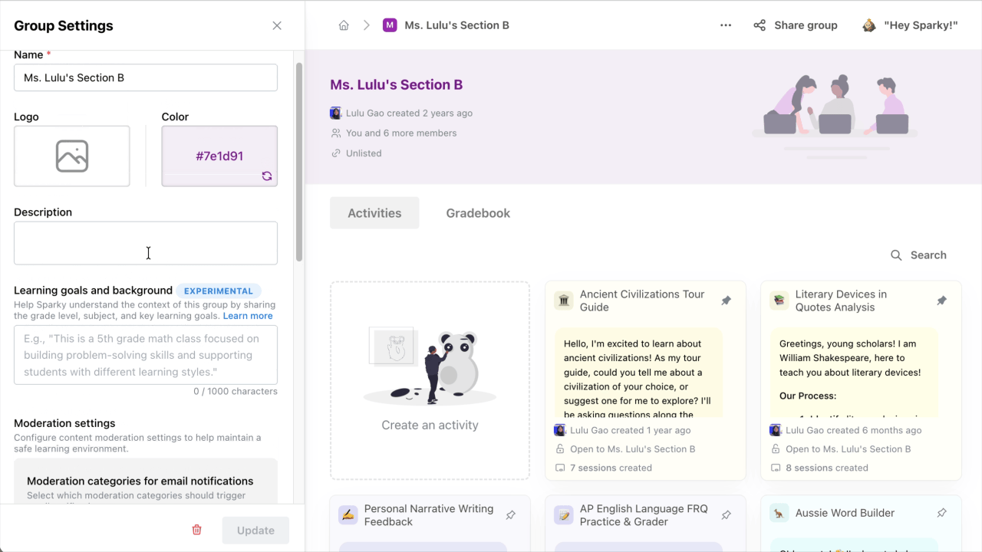Select the Activities tab
The height and width of the screenshot is (552, 982).
pos(374,213)
